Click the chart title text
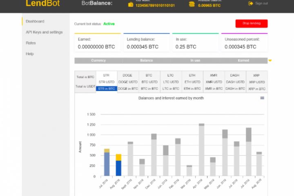Screen dimensions: 294x196 [x=171, y=98]
